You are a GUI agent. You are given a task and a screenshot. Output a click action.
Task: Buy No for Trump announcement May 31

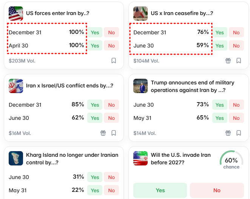pyautogui.click(x=236, y=118)
